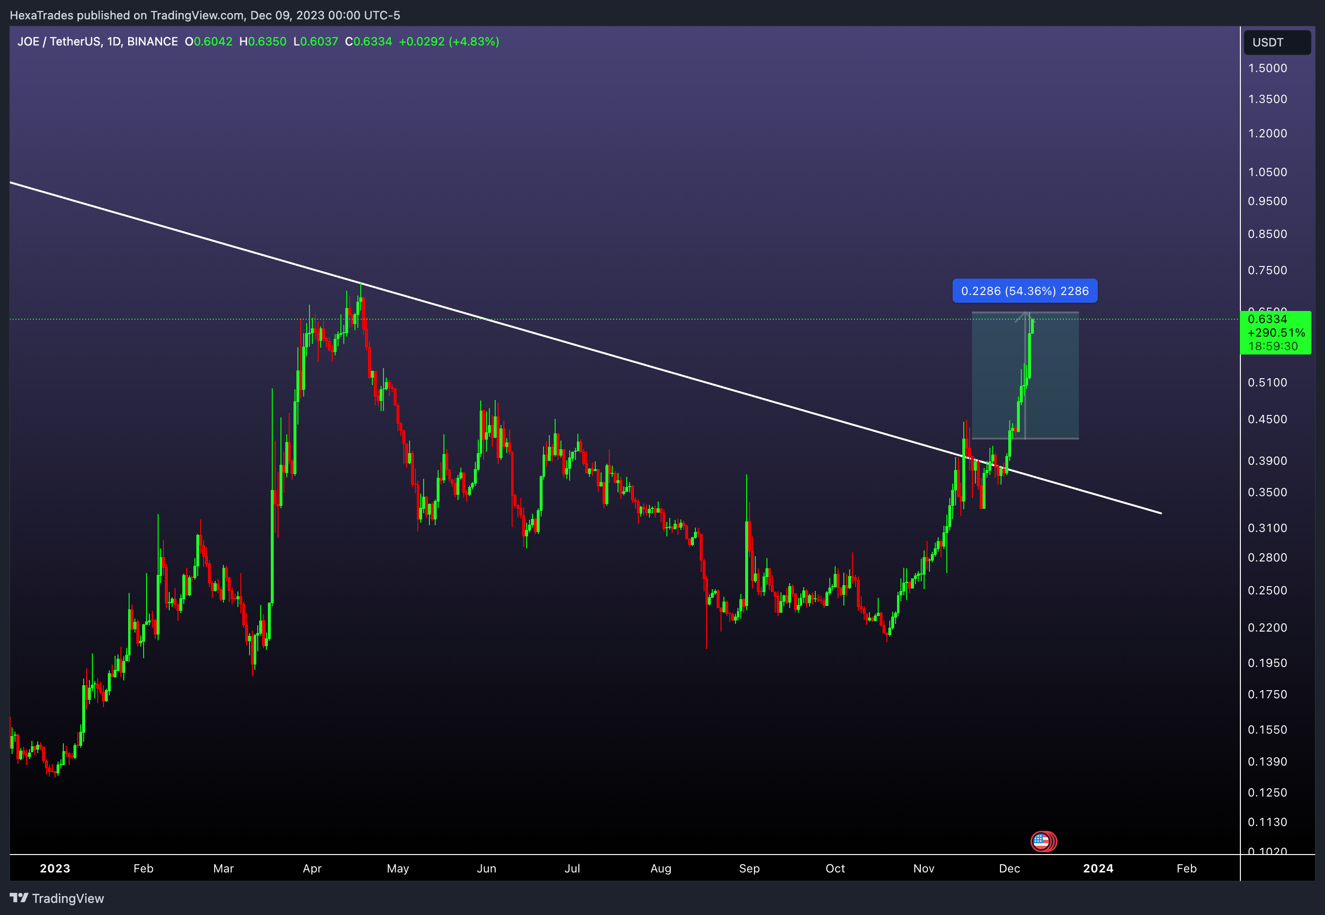The image size is (1325, 915).
Task: Click the 1.2000 price axis label
Action: point(1267,133)
